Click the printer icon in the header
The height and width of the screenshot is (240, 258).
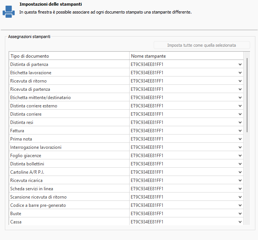(x=9, y=12)
